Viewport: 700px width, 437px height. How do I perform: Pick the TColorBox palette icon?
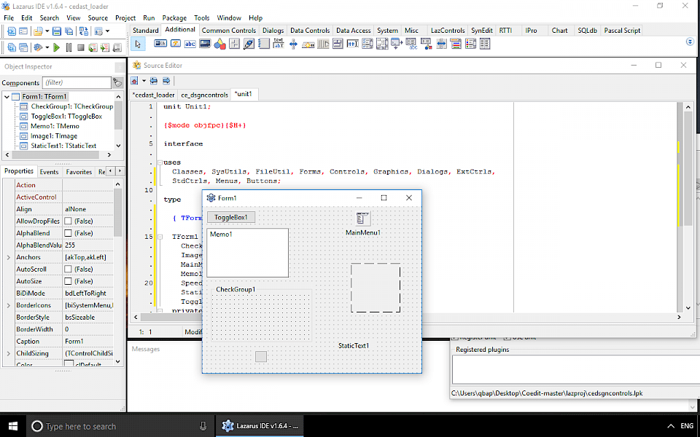(x=456, y=44)
